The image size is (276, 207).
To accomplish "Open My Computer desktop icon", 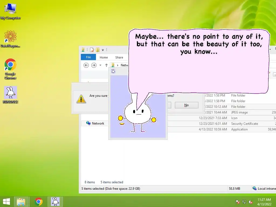I will pos(11,11).
